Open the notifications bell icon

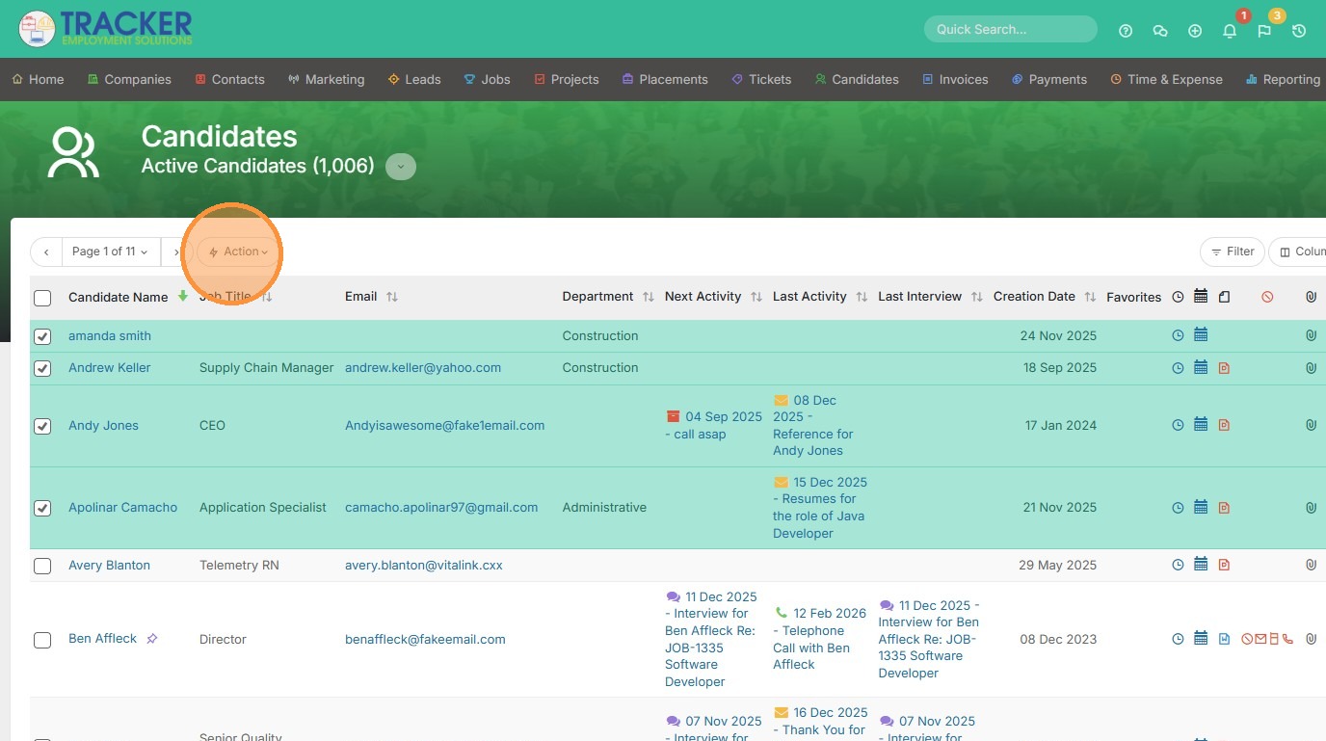[x=1230, y=31]
